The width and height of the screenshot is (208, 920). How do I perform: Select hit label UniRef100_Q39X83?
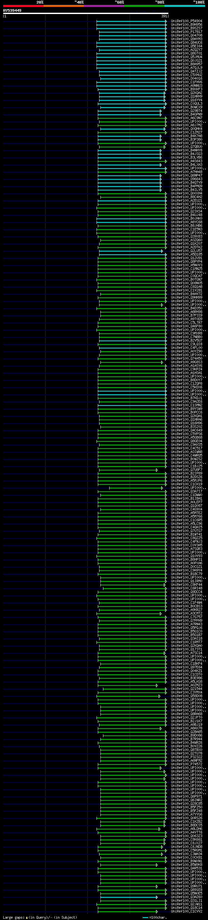click(187, 236)
